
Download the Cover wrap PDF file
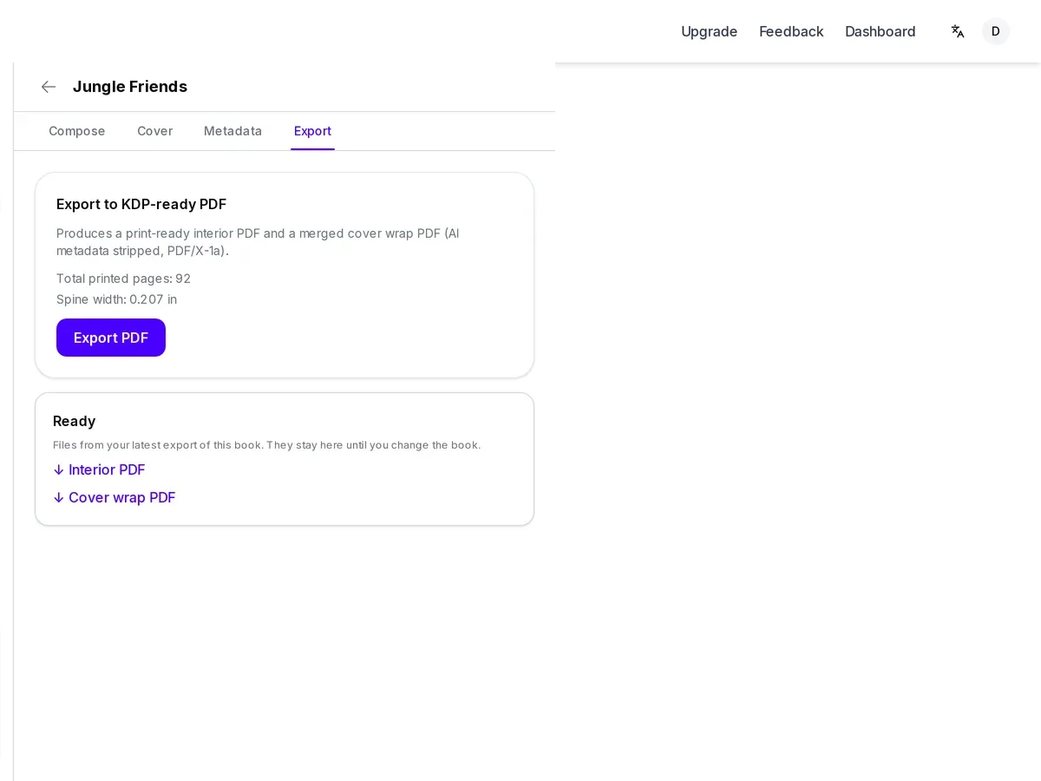(115, 497)
